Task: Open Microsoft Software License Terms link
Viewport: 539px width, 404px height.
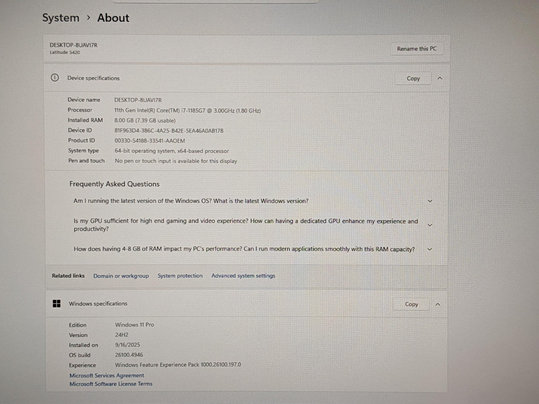Action: coord(111,384)
